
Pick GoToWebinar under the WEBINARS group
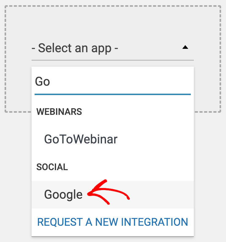81,139
